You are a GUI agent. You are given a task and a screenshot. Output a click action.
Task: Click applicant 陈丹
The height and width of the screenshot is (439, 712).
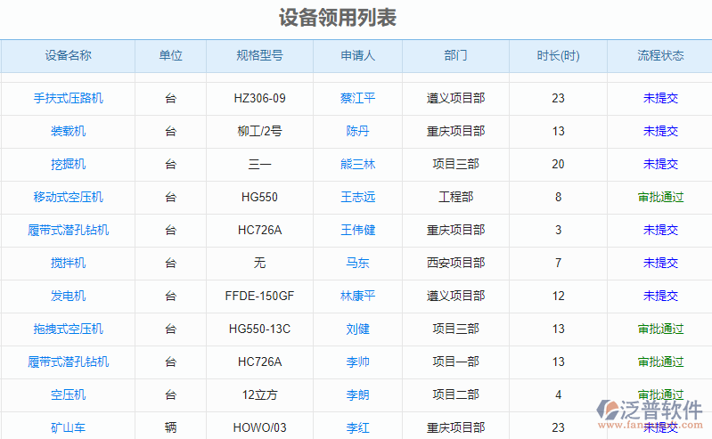[x=358, y=131]
